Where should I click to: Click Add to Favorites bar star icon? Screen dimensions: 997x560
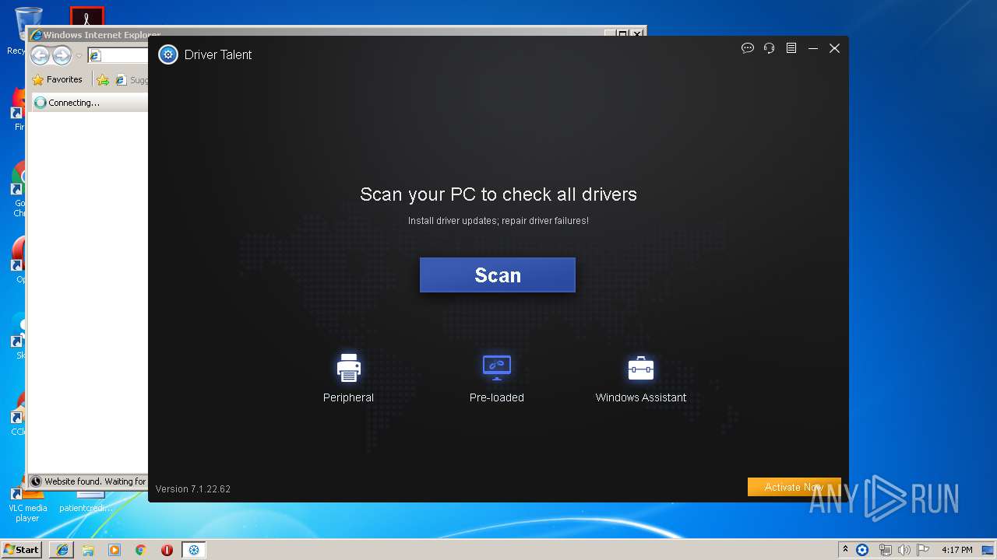(x=102, y=79)
